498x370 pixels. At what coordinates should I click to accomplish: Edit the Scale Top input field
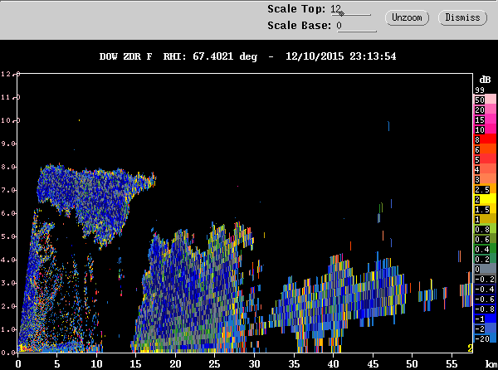tap(350, 9)
